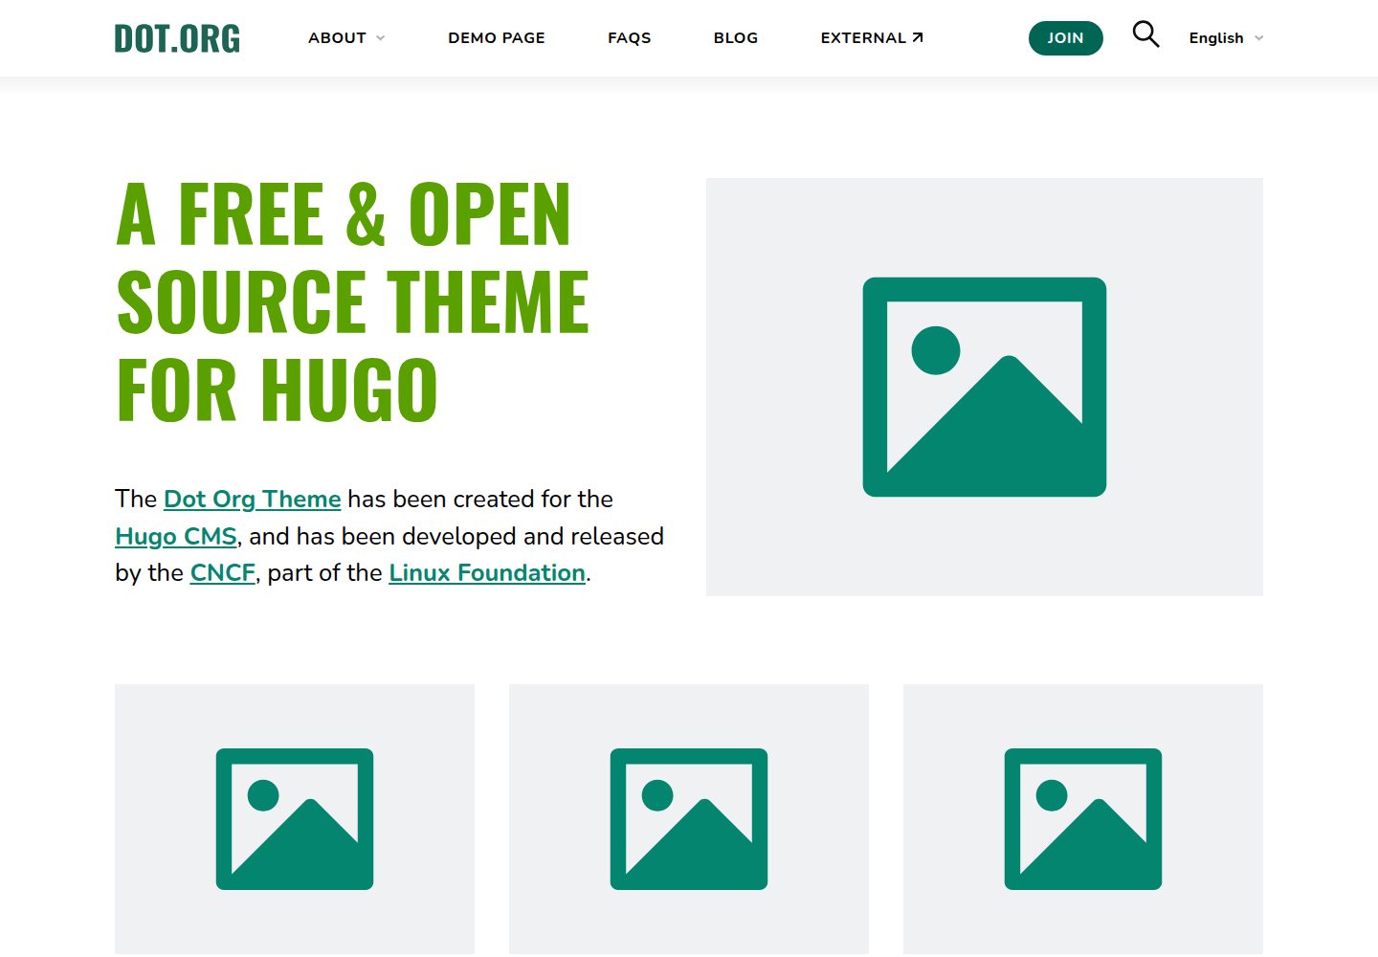Click the large hero placeholder image

[985, 387]
